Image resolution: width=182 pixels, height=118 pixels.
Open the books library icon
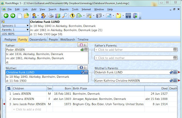coord(58,16)
